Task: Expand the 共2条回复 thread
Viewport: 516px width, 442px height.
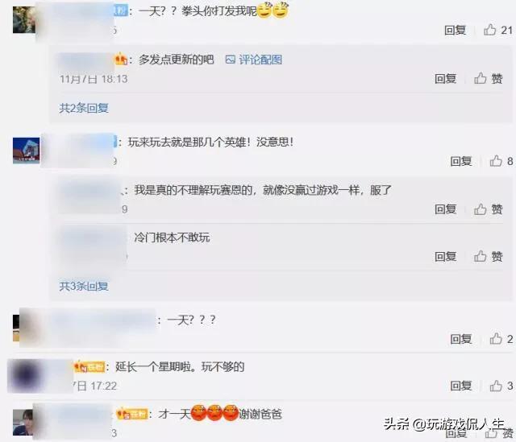Action: coord(84,108)
